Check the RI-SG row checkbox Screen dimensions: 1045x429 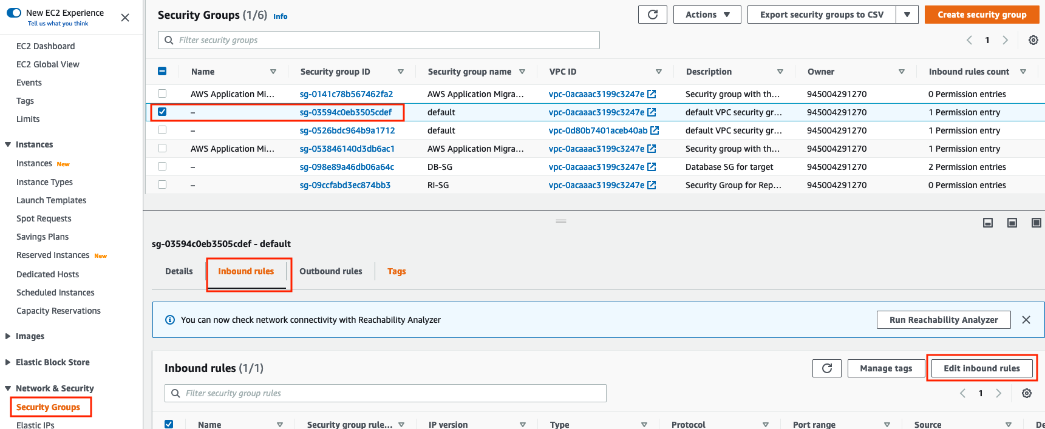coord(162,184)
